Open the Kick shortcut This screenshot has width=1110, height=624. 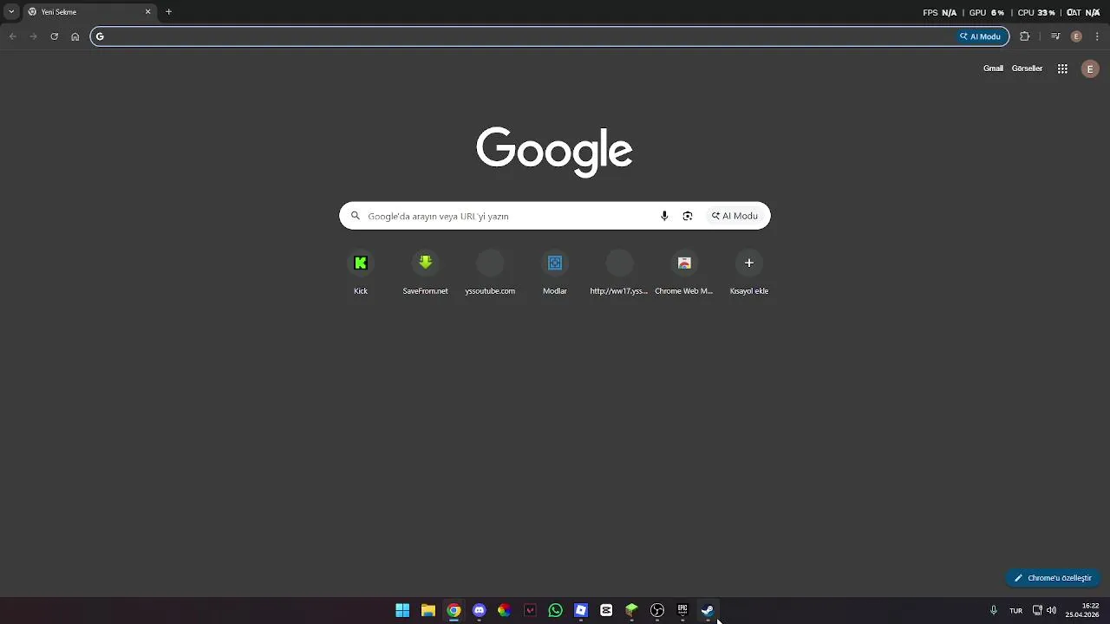tap(361, 272)
